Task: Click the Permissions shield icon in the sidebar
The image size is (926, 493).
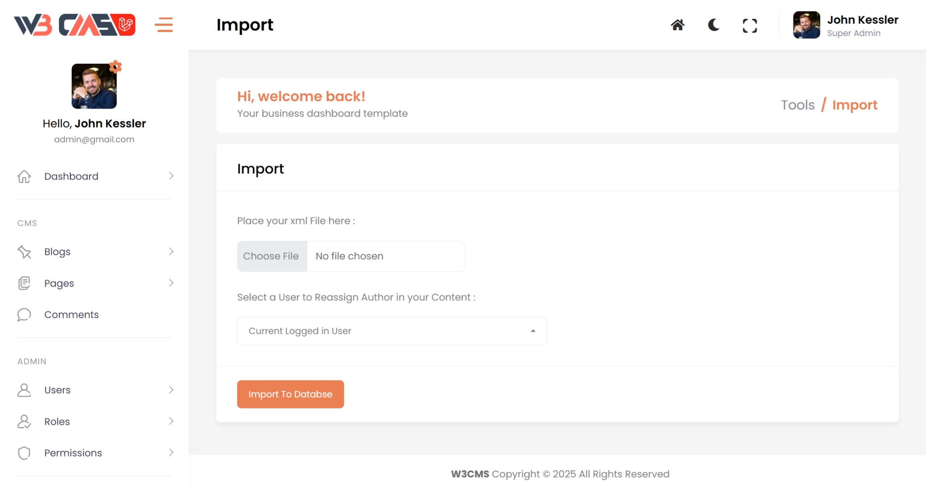Action: pyautogui.click(x=24, y=453)
